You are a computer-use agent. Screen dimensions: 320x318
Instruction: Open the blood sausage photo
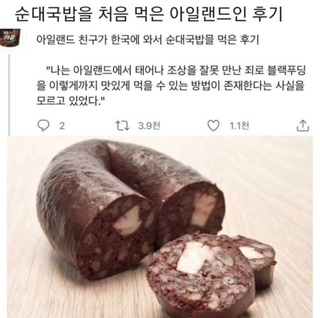[x=160, y=227]
